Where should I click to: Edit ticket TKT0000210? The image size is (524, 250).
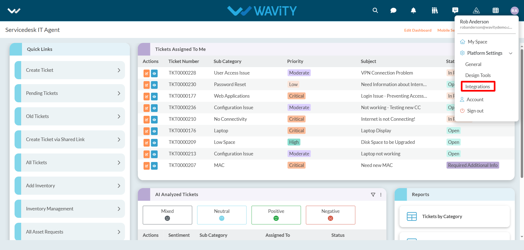pos(147,120)
